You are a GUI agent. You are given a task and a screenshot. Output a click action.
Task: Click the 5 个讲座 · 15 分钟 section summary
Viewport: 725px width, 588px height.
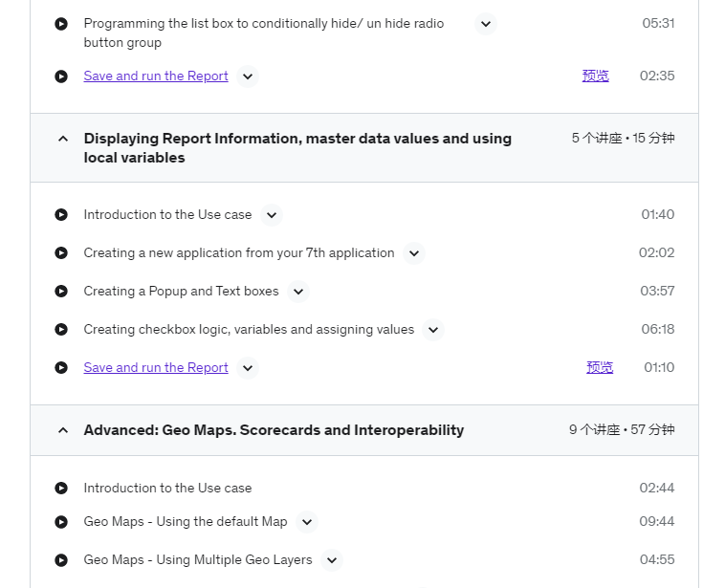(624, 139)
